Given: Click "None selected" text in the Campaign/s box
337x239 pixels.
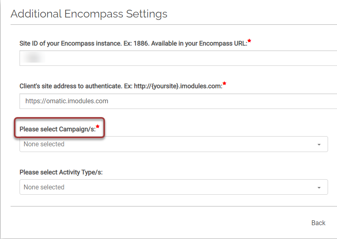Looking at the screenshot, I should [x=44, y=144].
